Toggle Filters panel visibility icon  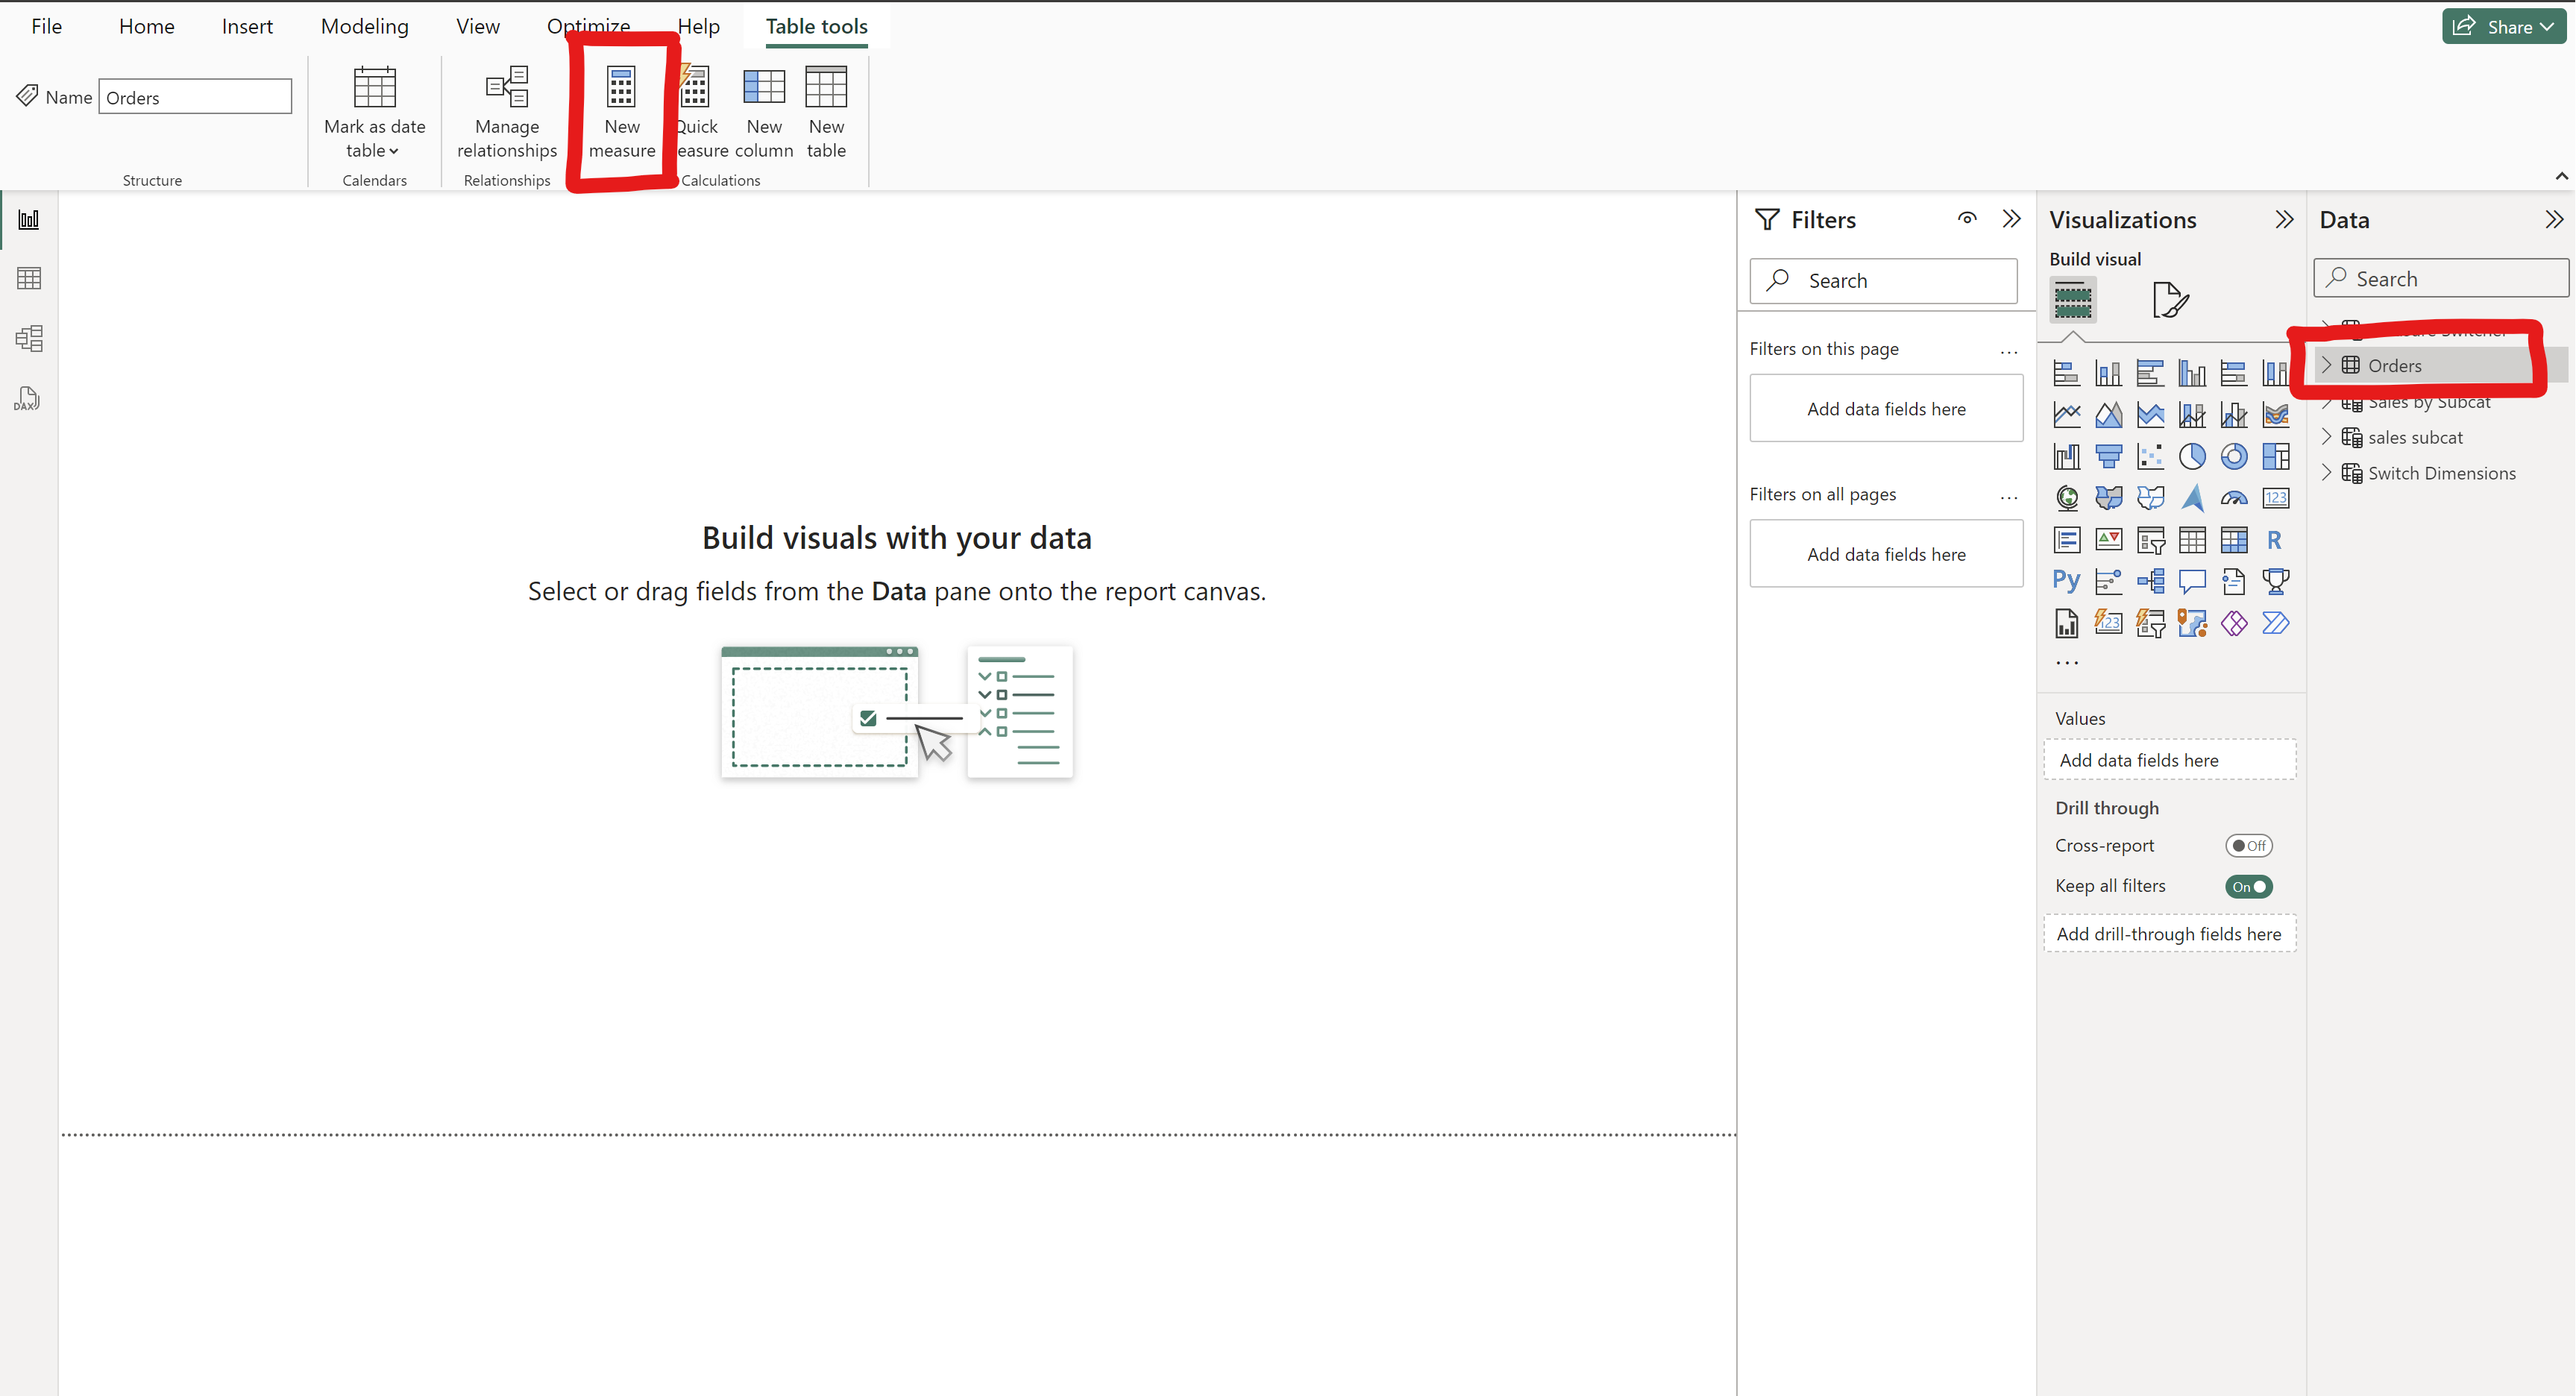[1964, 218]
